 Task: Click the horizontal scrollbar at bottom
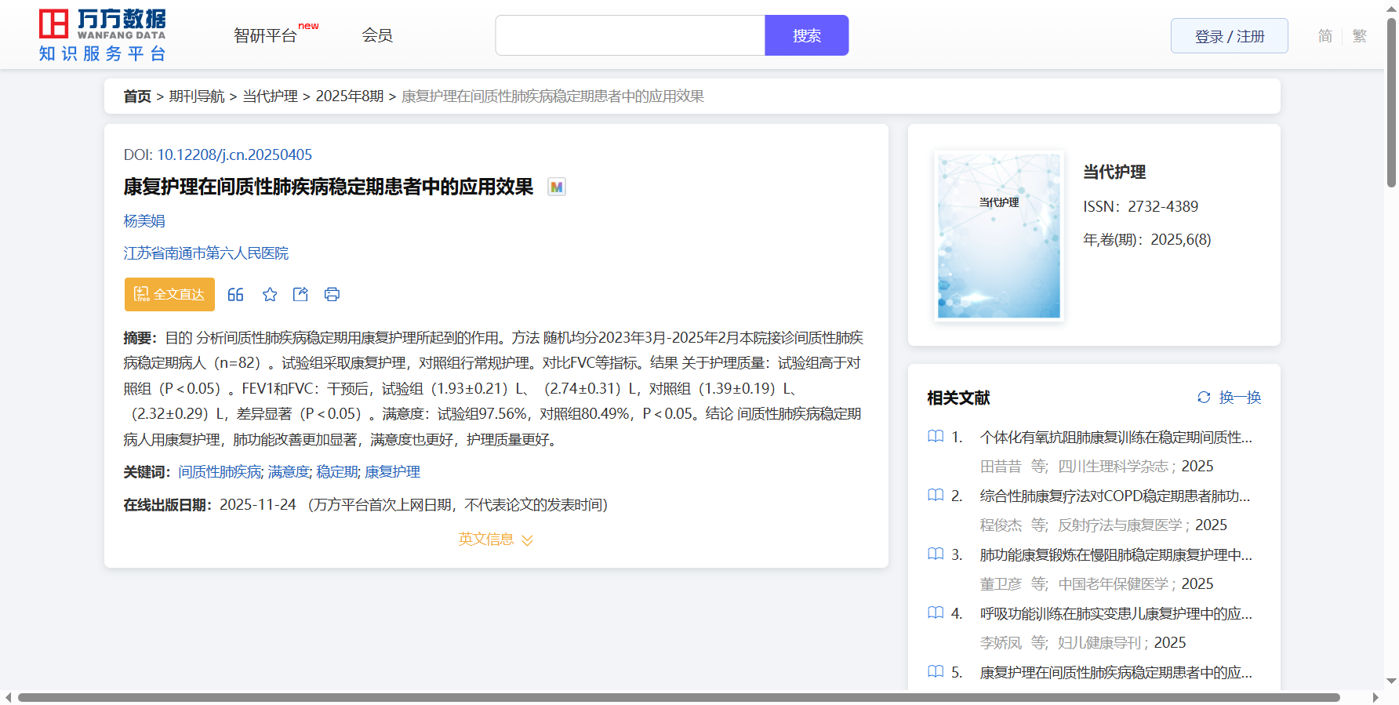678,697
